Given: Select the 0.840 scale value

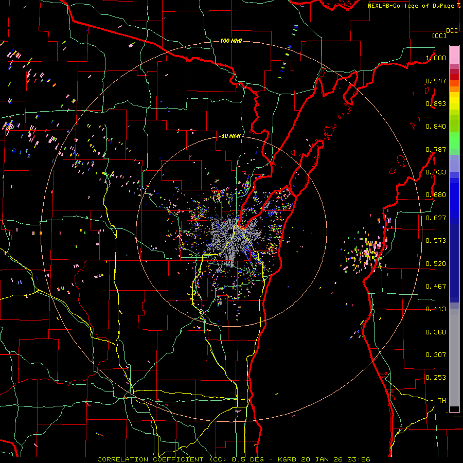Looking at the screenshot, I should [x=436, y=127].
